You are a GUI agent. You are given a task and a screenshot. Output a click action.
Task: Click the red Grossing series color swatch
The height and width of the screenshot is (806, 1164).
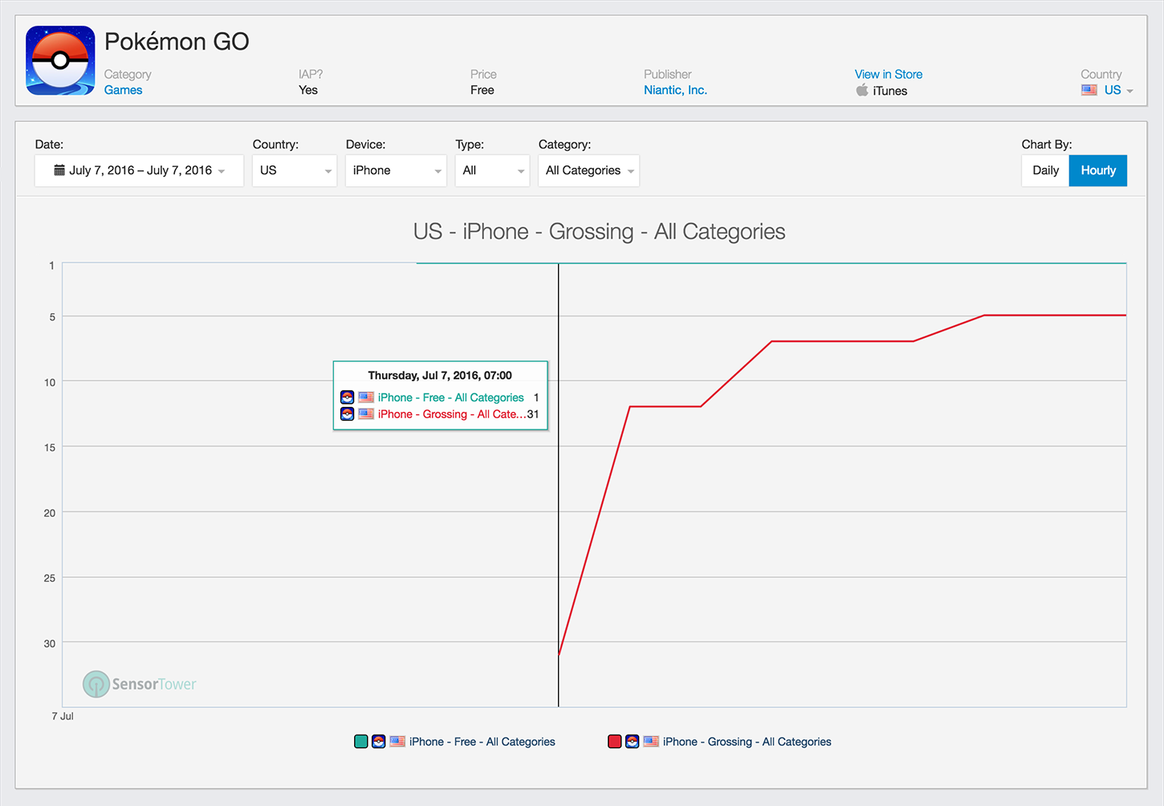(x=615, y=742)
